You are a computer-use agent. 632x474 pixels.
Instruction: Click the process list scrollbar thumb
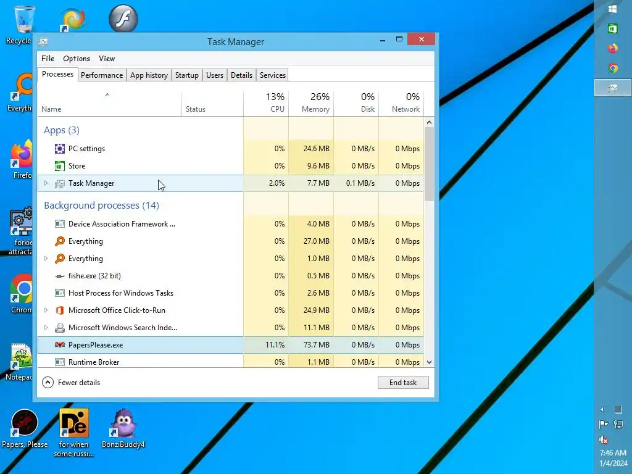[430, 164]
